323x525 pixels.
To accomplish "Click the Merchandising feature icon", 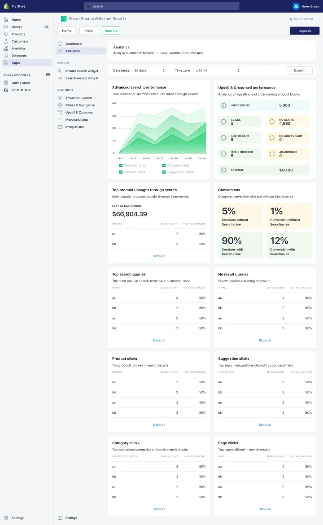I will click(60, 120).
